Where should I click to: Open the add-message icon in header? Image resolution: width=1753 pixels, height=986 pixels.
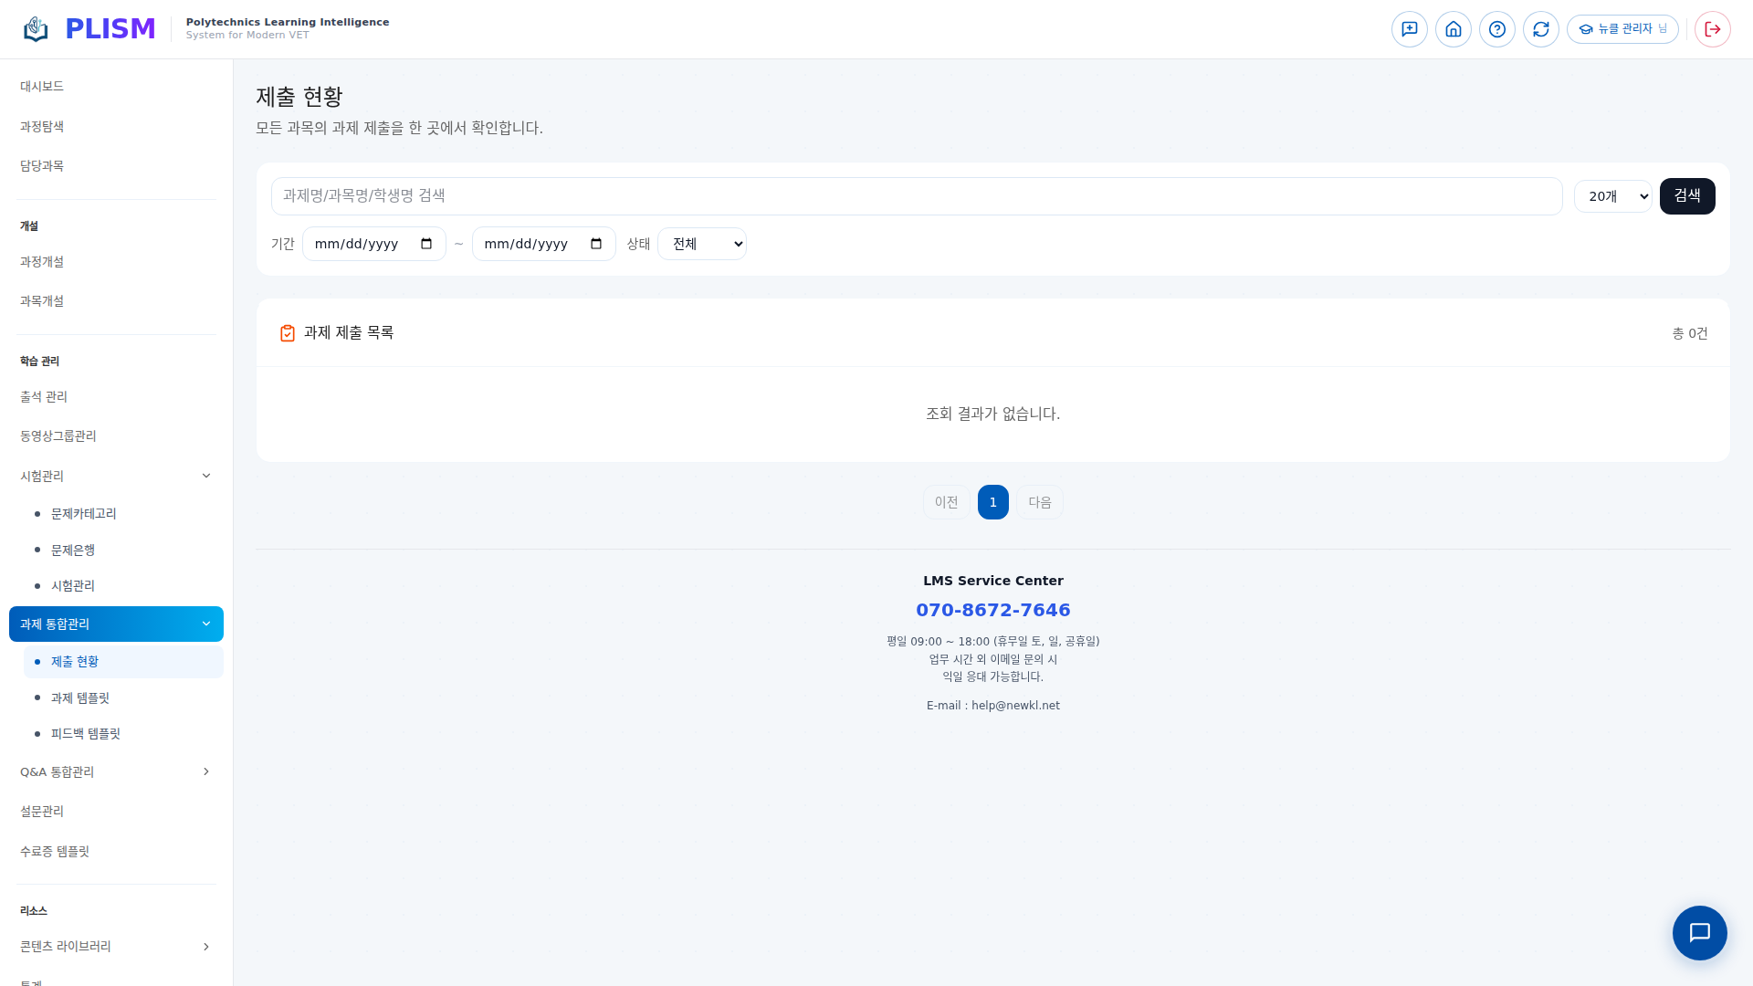pyautogui.click(x=1409, y=29)
